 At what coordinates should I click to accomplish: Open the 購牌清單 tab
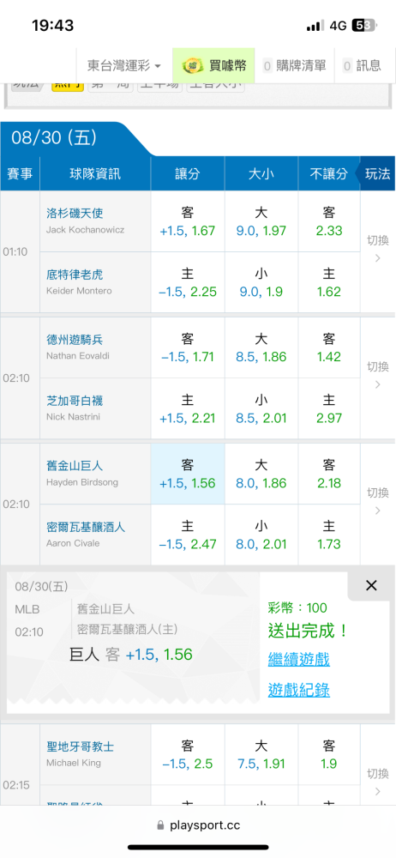pyautogui.click(x=294, y=66)
